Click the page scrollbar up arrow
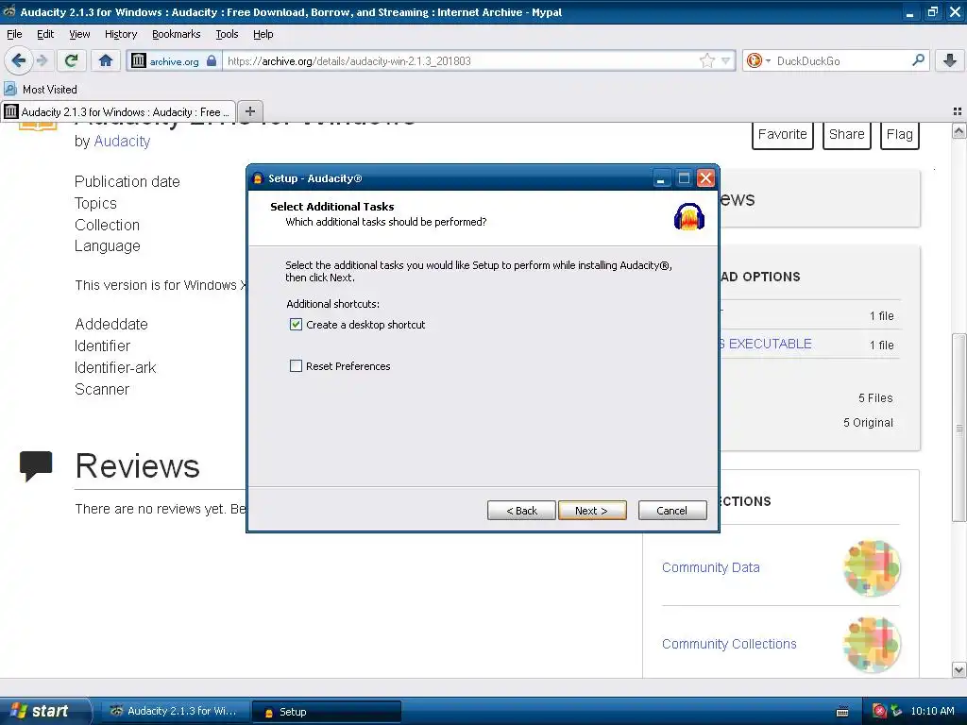The height and width of the screenshot is (725, 967). click(959, 130)
